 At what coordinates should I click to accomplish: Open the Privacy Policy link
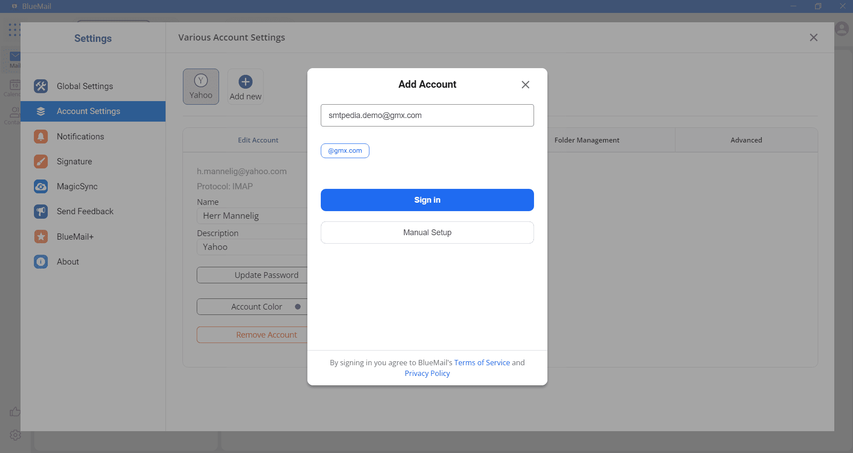[x=427, y=373]
